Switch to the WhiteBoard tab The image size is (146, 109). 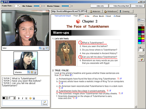110,11
